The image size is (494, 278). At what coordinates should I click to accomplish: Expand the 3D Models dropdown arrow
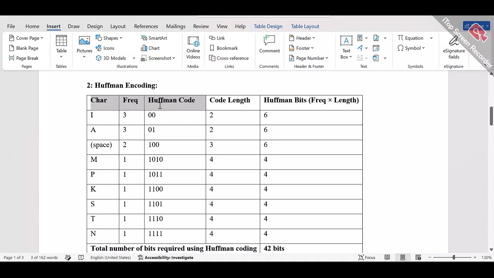click(134, 58)
